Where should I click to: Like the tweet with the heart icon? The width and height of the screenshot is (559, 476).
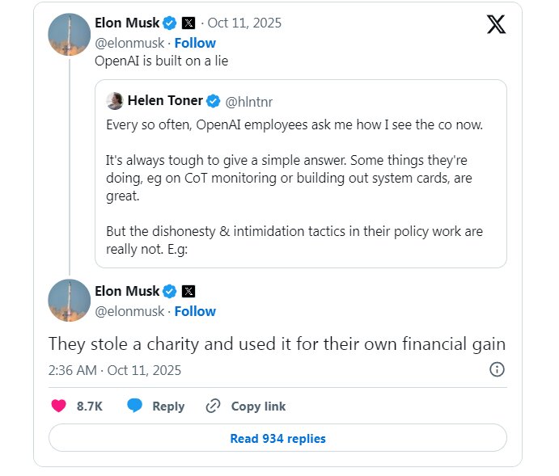[x=58, y=406]
